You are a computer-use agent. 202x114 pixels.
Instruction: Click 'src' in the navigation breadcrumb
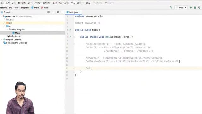click(x=10, y=8)
